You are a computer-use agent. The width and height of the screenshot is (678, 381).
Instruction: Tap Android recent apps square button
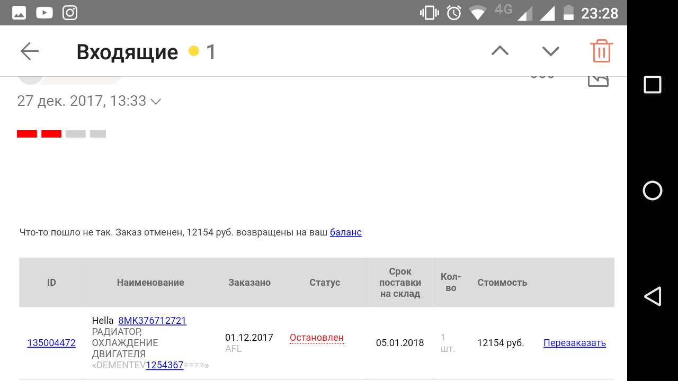pos(653,85)
